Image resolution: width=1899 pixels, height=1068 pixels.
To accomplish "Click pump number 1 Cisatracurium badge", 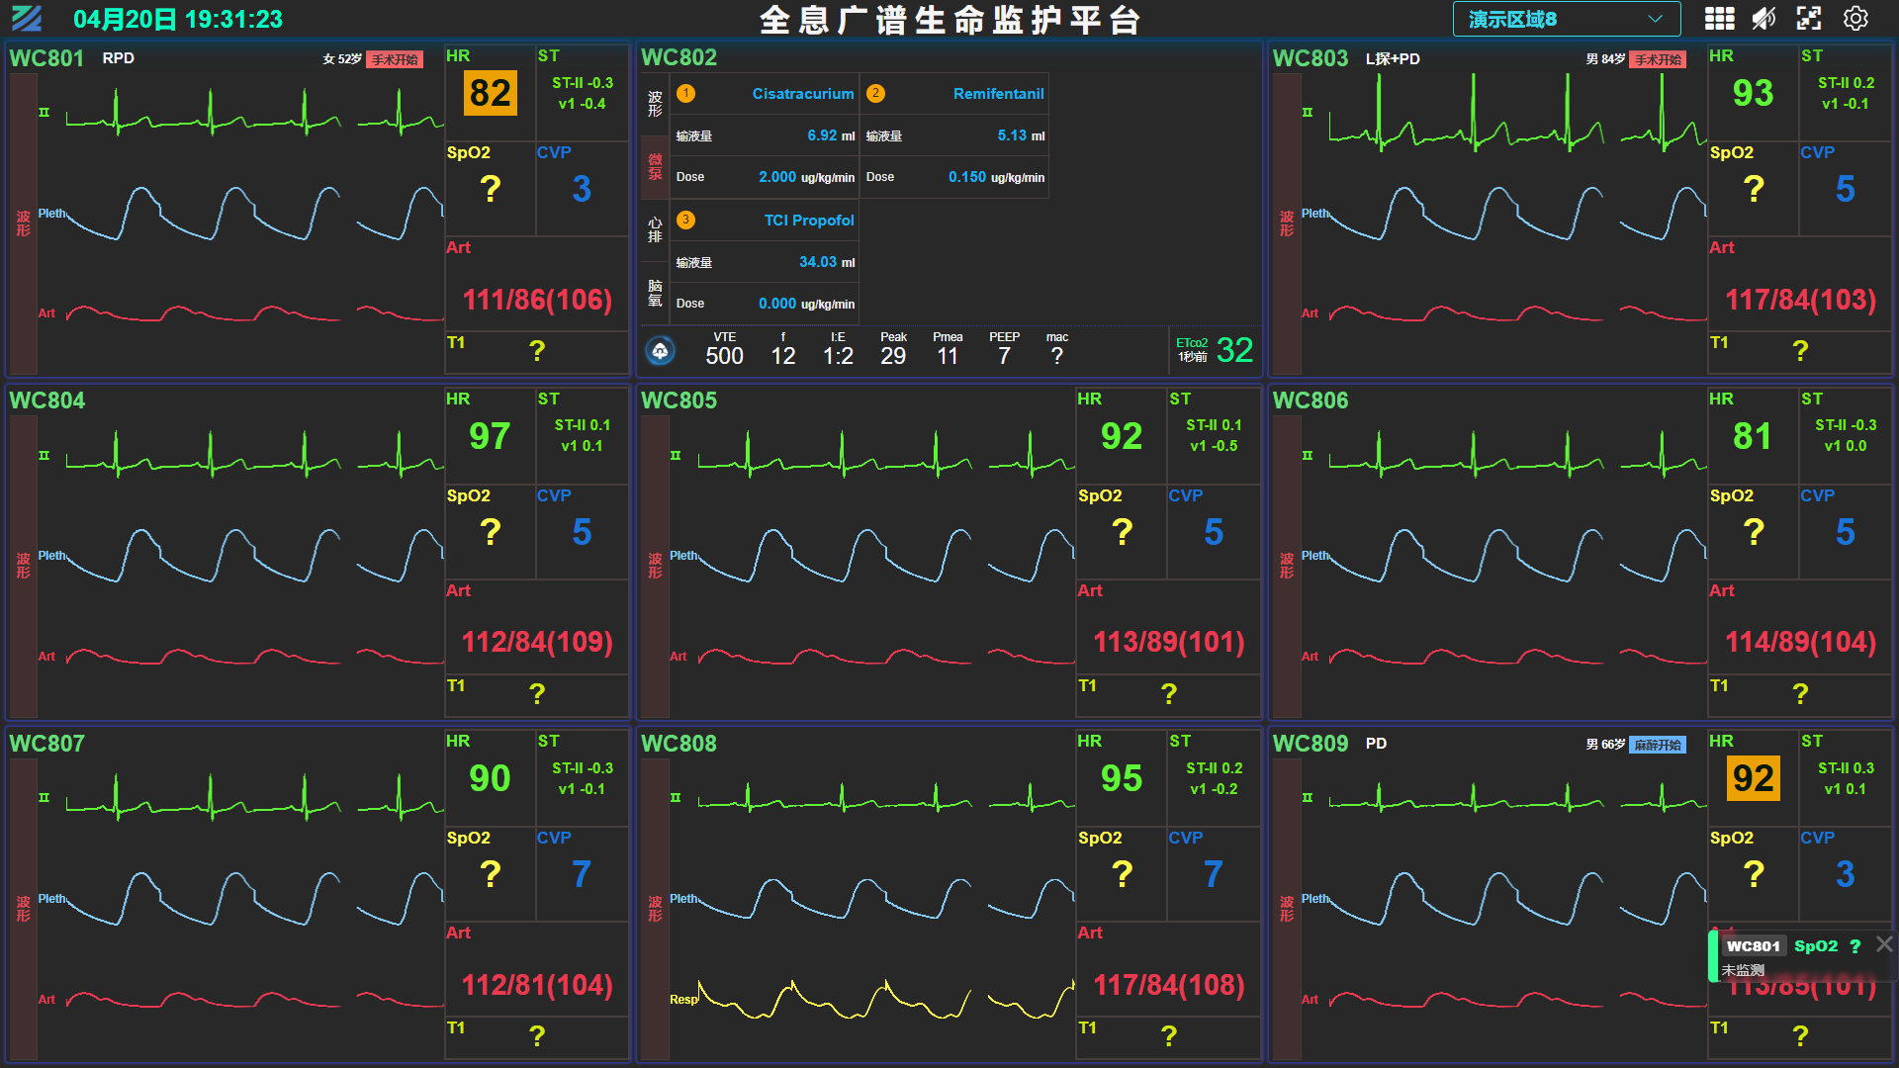I will click(685, 94).
